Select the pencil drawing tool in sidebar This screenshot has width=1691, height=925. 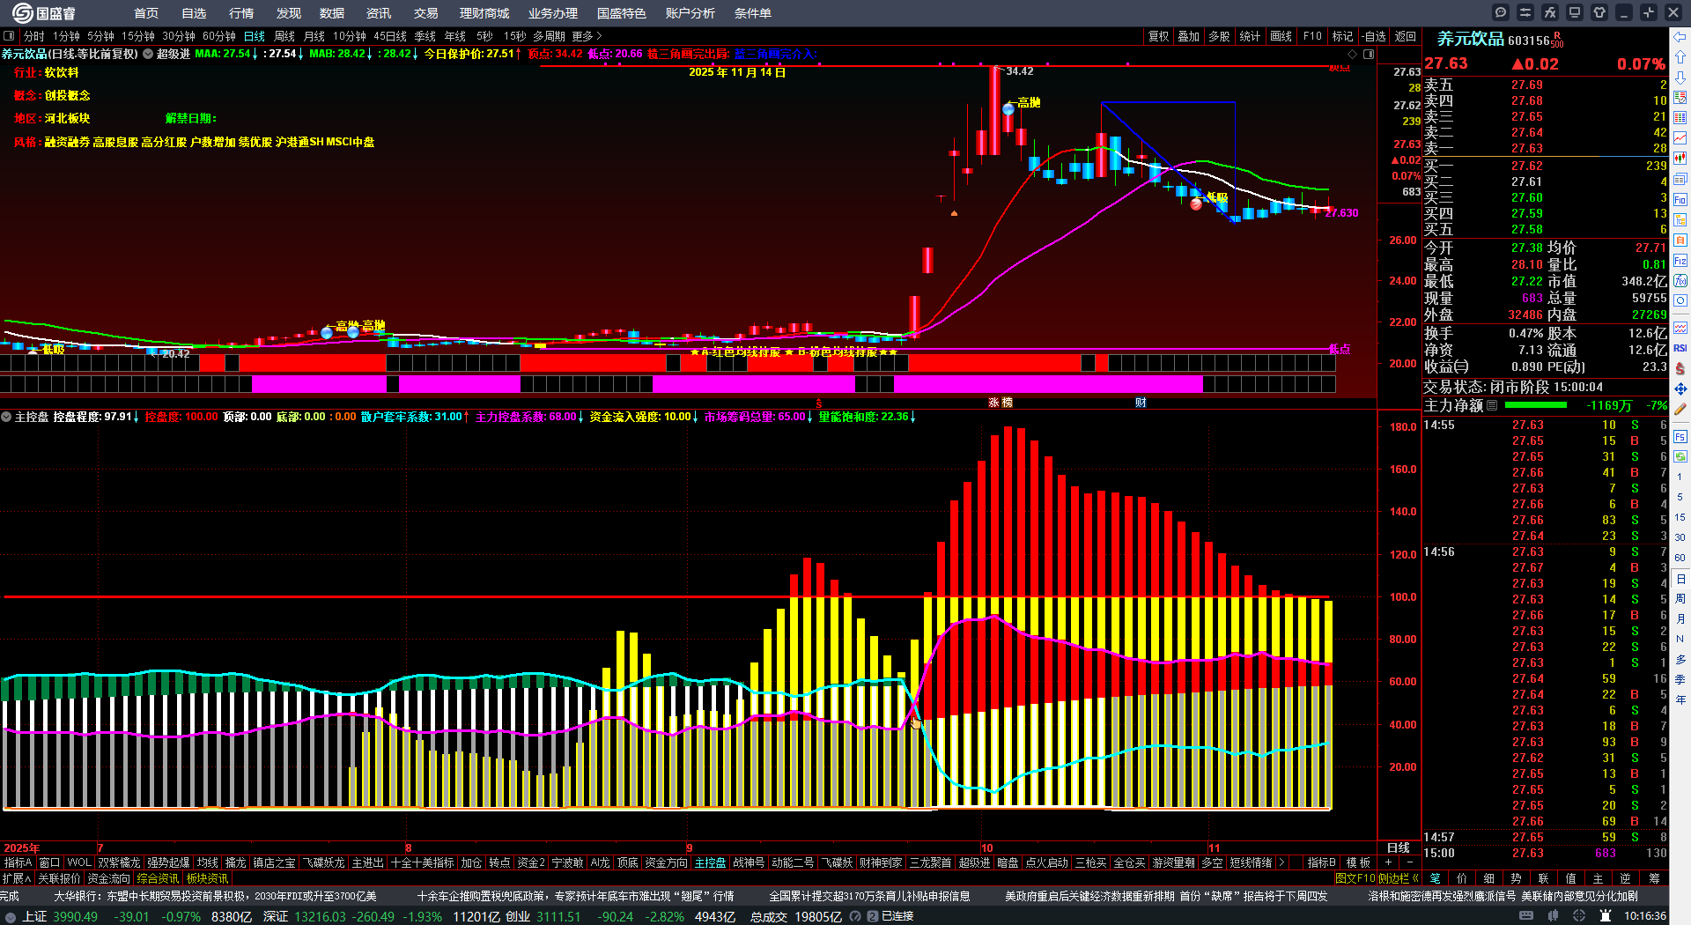click(x=1680, y=409)
